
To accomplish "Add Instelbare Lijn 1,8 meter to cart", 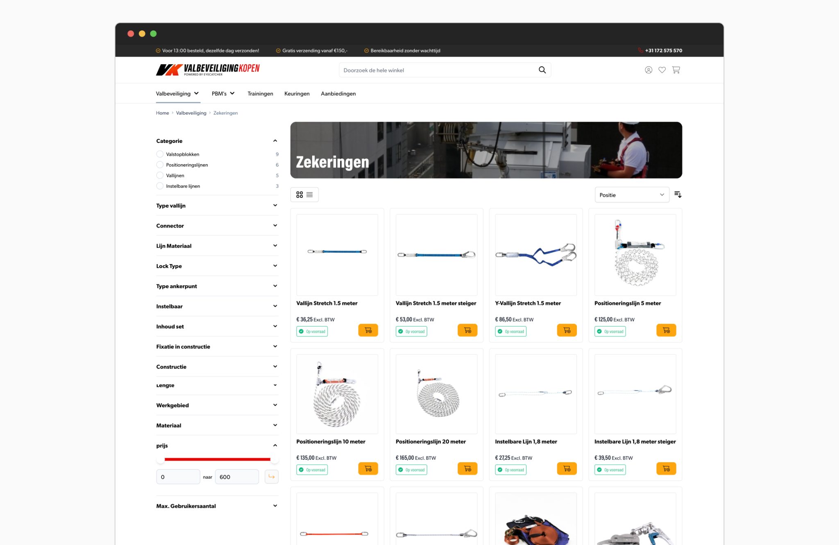I will [567, 469].
